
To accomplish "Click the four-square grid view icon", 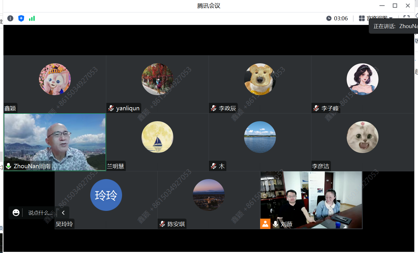I will (x=362, y=18).
